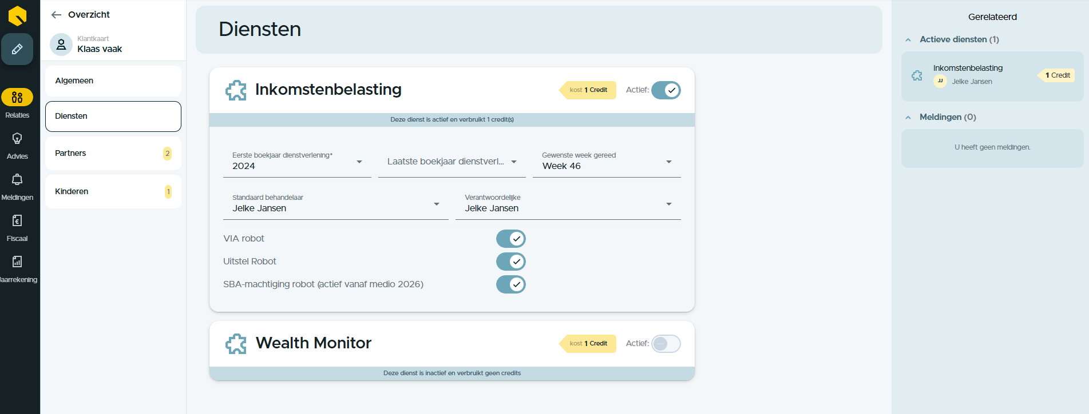Click the Klaas vaak avatar icon
Viewport: 1089px width, 414px height.
61,45
